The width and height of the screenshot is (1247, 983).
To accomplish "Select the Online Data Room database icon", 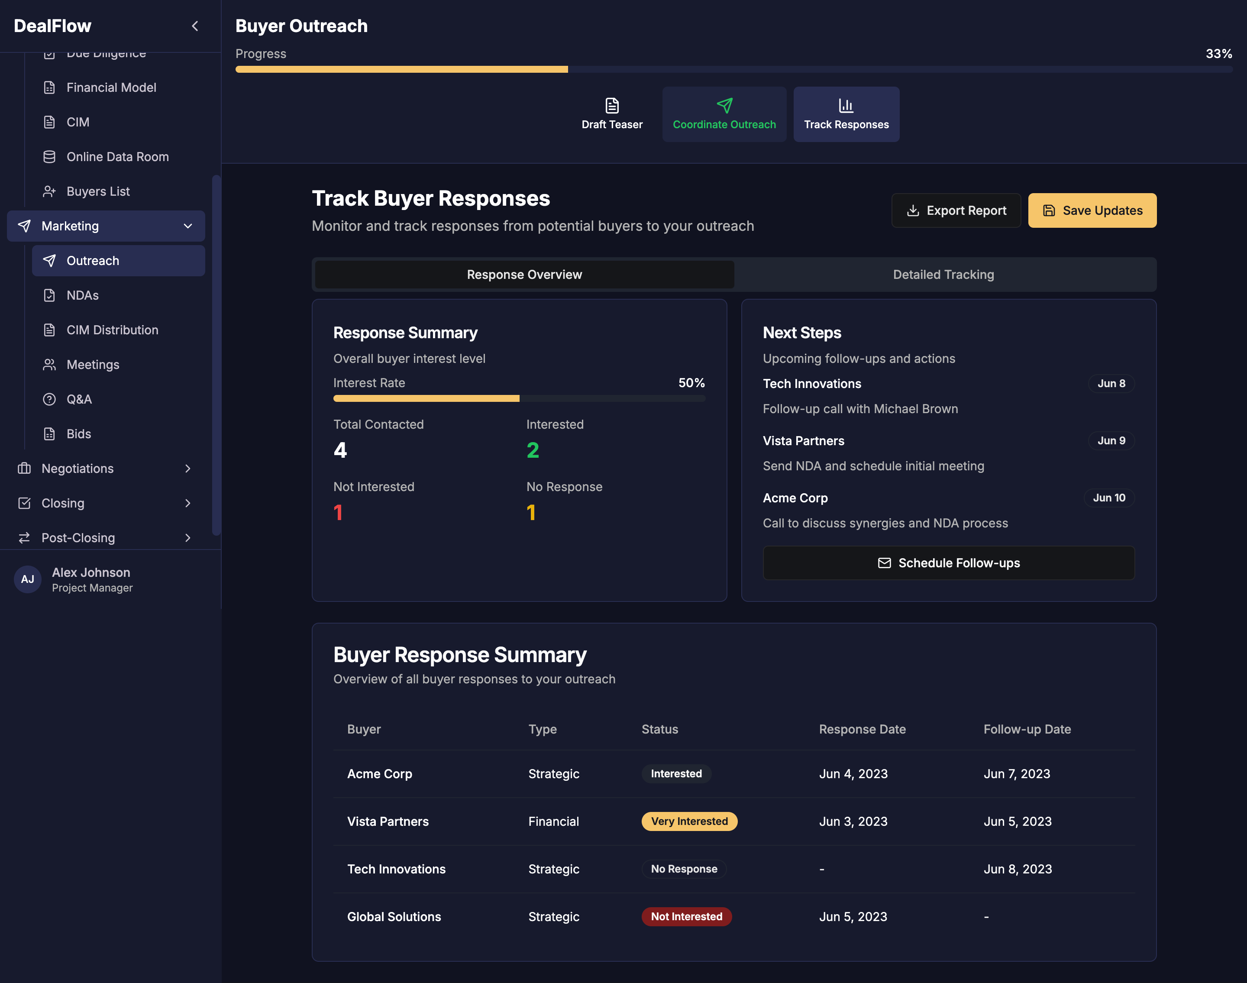I will click(49, 156).
